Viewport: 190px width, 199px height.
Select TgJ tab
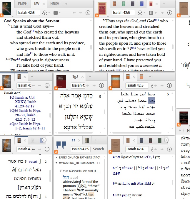pyautogui.click(x=75, y=77)
